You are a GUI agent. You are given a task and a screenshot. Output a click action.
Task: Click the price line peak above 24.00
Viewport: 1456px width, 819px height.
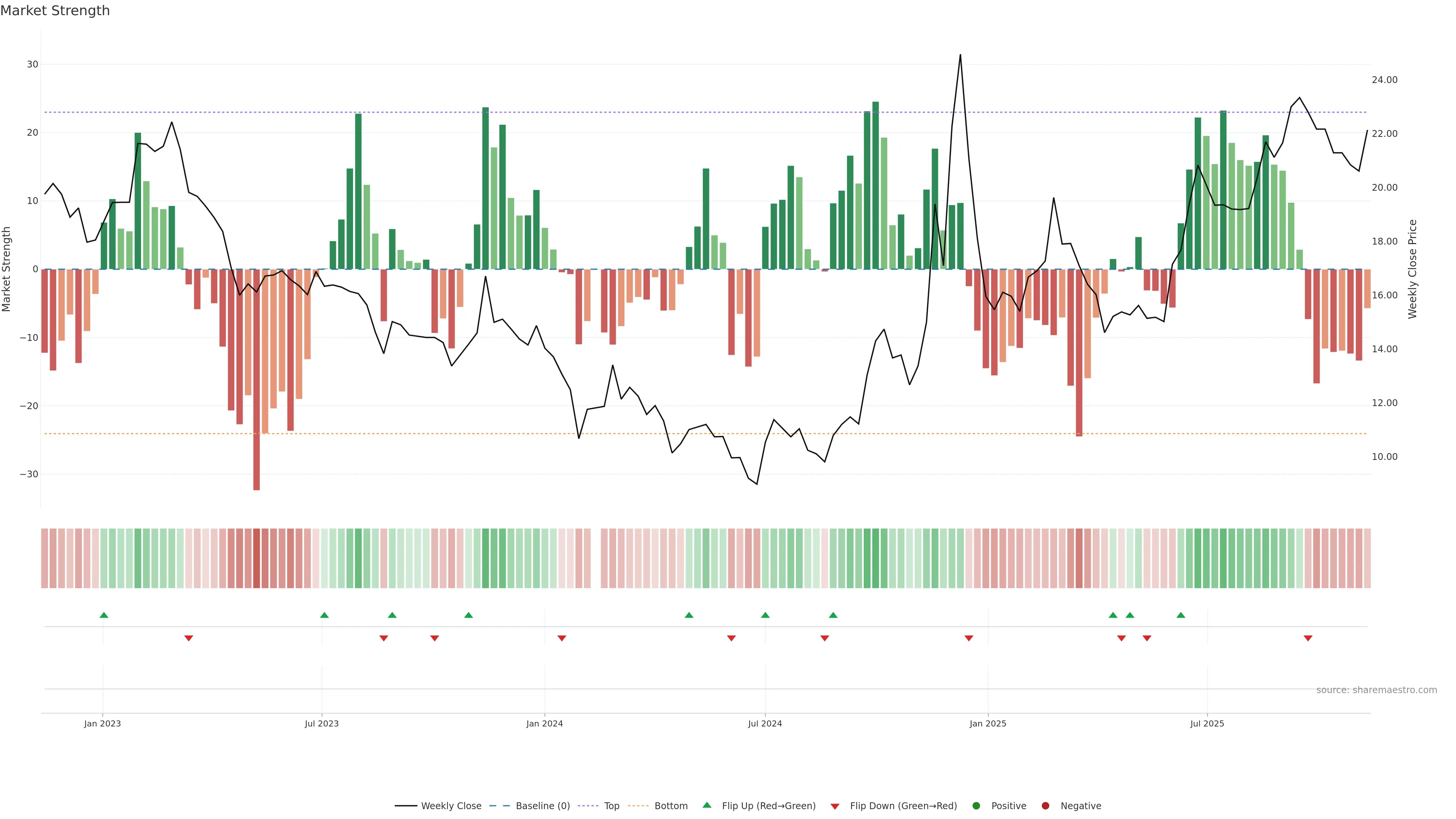click(x=960, y=55)
